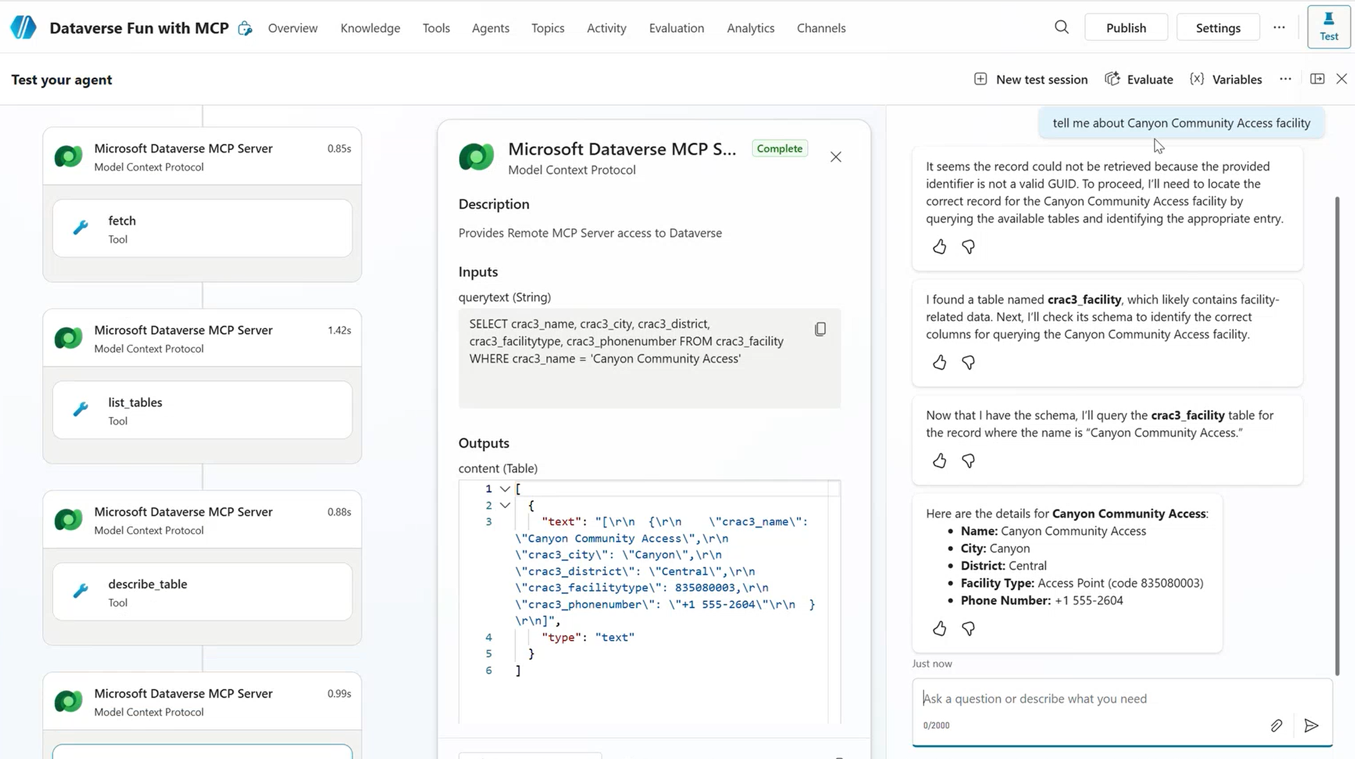Click the search magnifier icon

1062,27
